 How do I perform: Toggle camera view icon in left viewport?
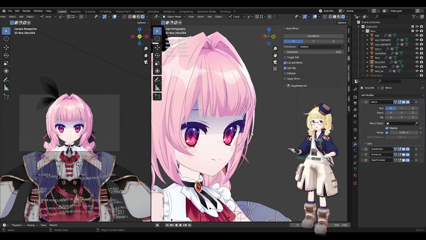146,62
